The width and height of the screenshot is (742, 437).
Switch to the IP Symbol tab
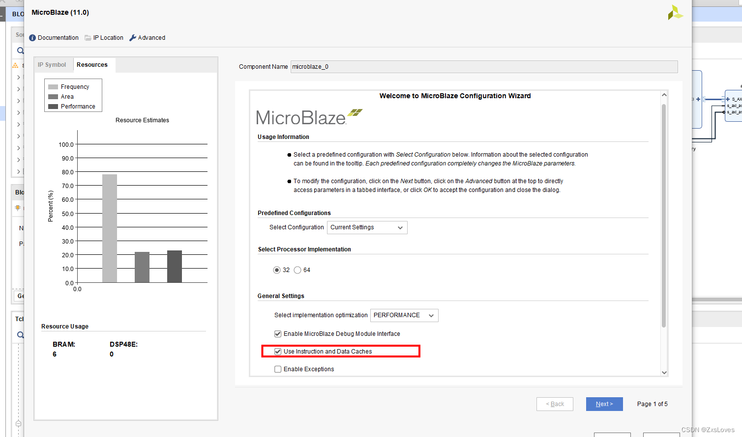52,65
